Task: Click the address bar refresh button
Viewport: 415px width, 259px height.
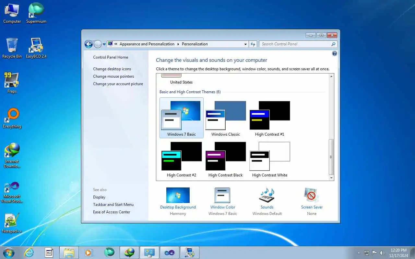Action: click(x=253, y=44)
